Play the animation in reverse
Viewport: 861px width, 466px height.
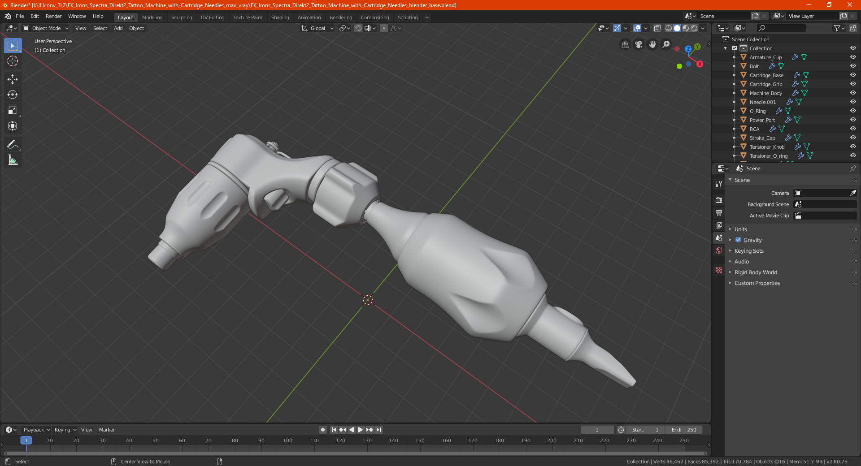[352, 430]
